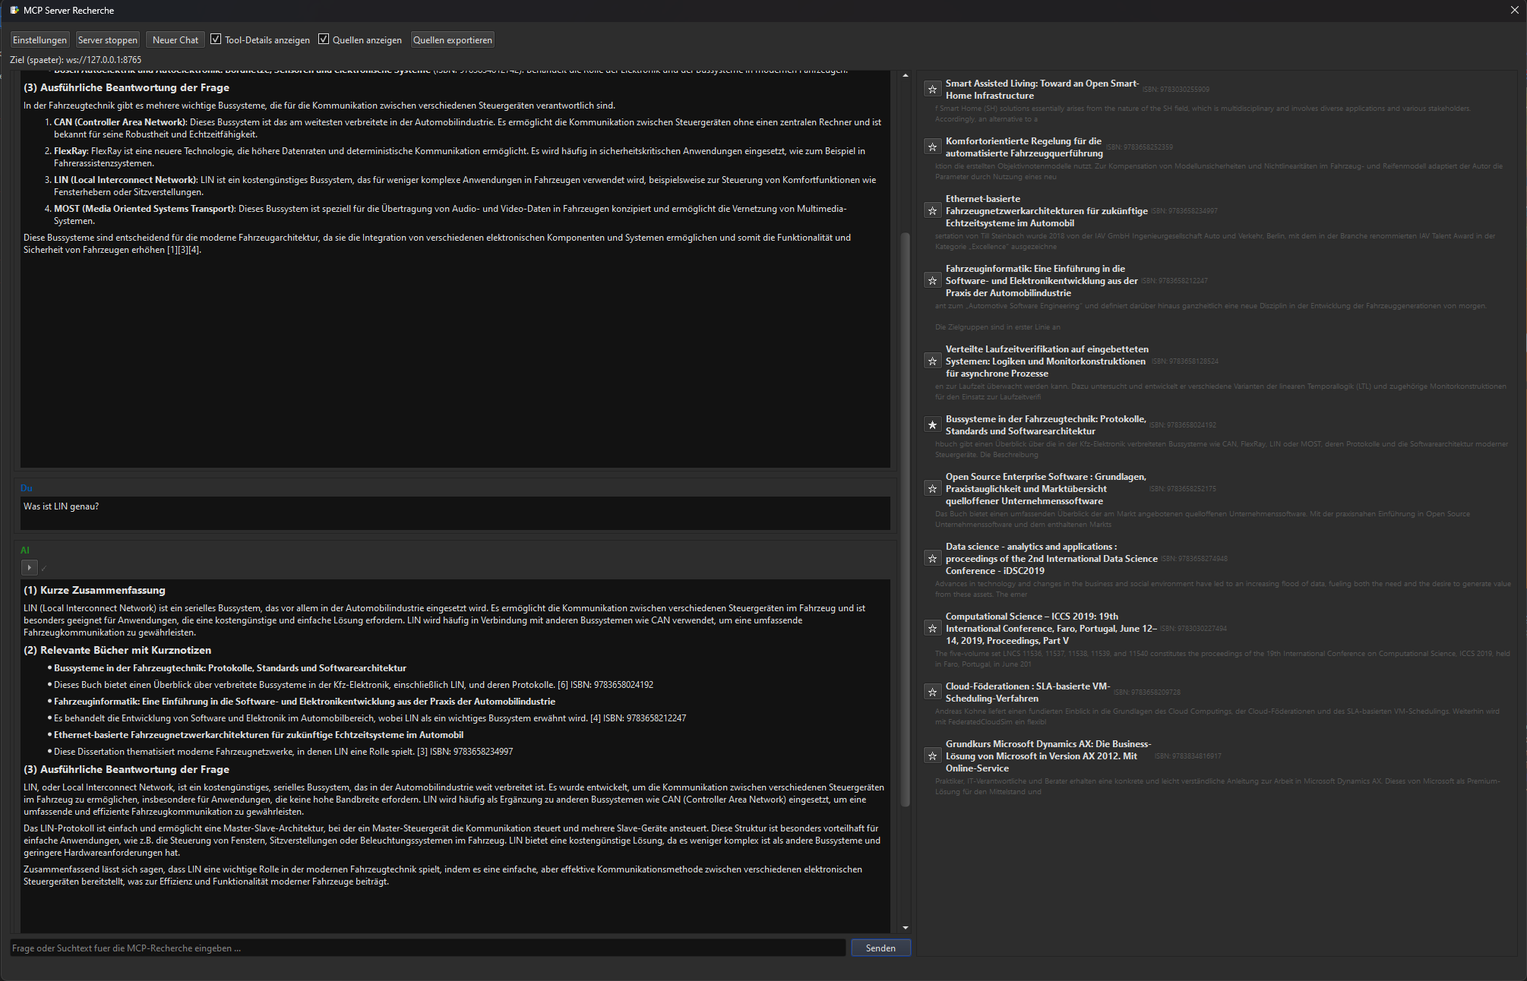
Task: Star Grundkurs Microsoft Dynamics AX entry
Action: (932, 756)
